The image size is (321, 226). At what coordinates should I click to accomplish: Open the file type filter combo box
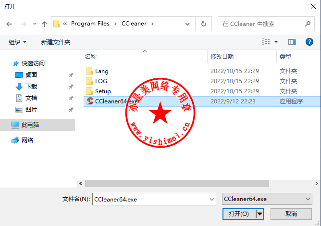pyautogui.click(x=267, y=199)
